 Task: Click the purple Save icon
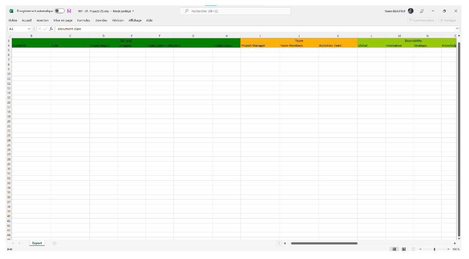(x=69, y=11)
